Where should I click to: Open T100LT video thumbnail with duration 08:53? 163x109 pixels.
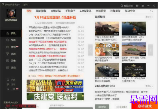134,70
